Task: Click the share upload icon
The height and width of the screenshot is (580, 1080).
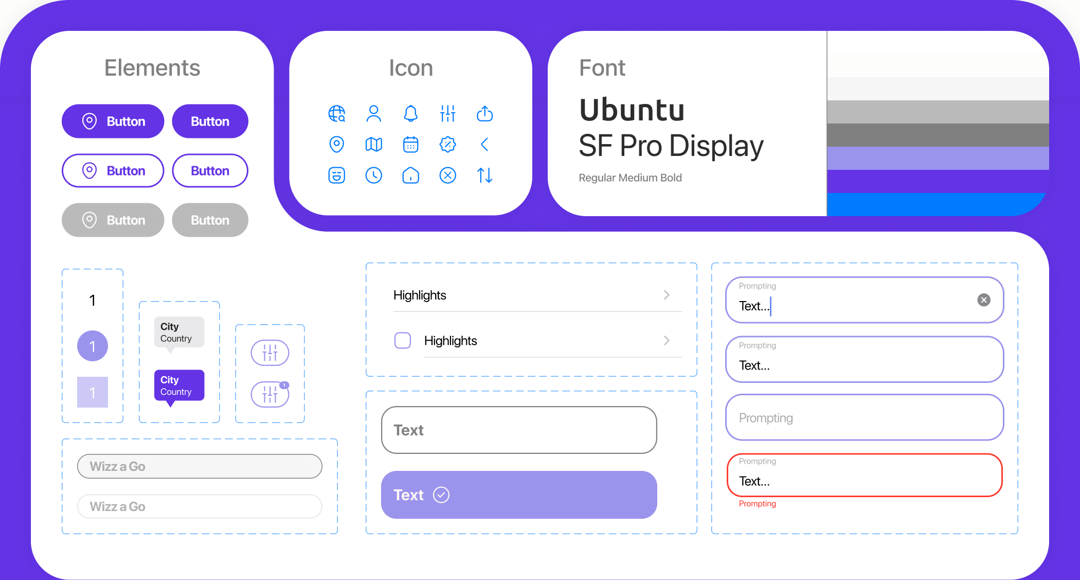Action: point(484,114)
